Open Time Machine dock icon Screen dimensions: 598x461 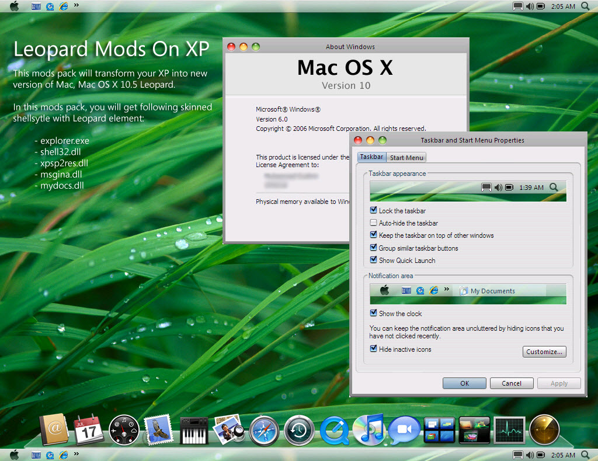click(299, 431)
